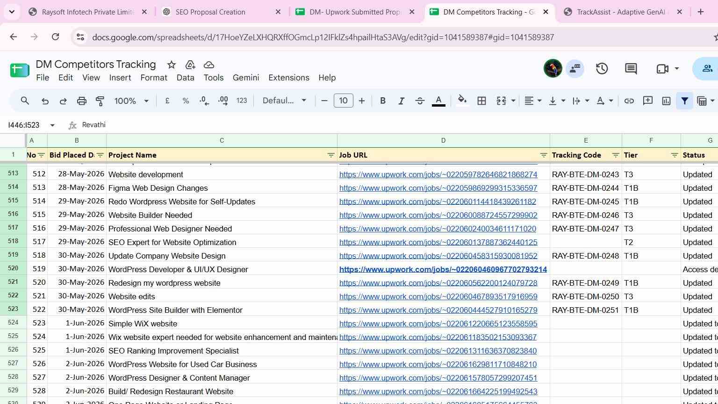Open the Simple WiX website job link
This screenshot has height=404, width=718.
[438, 324]
